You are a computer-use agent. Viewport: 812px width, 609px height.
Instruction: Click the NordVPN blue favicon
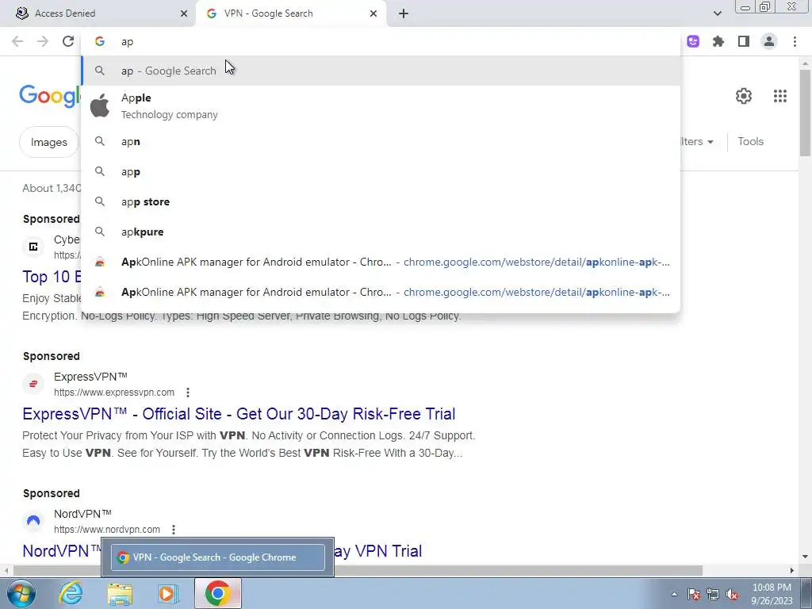coord(33,521)
